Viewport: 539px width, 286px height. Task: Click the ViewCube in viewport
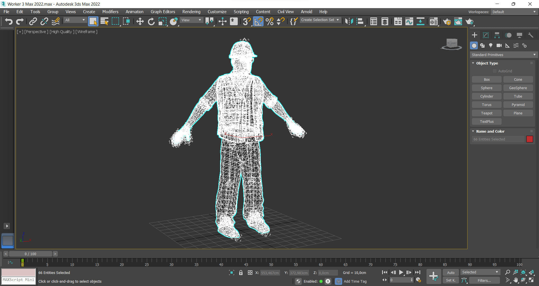[452, 44]
